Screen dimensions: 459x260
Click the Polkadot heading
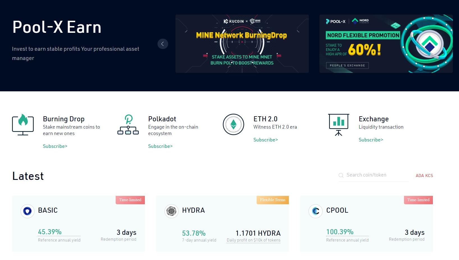coord(162,119)
